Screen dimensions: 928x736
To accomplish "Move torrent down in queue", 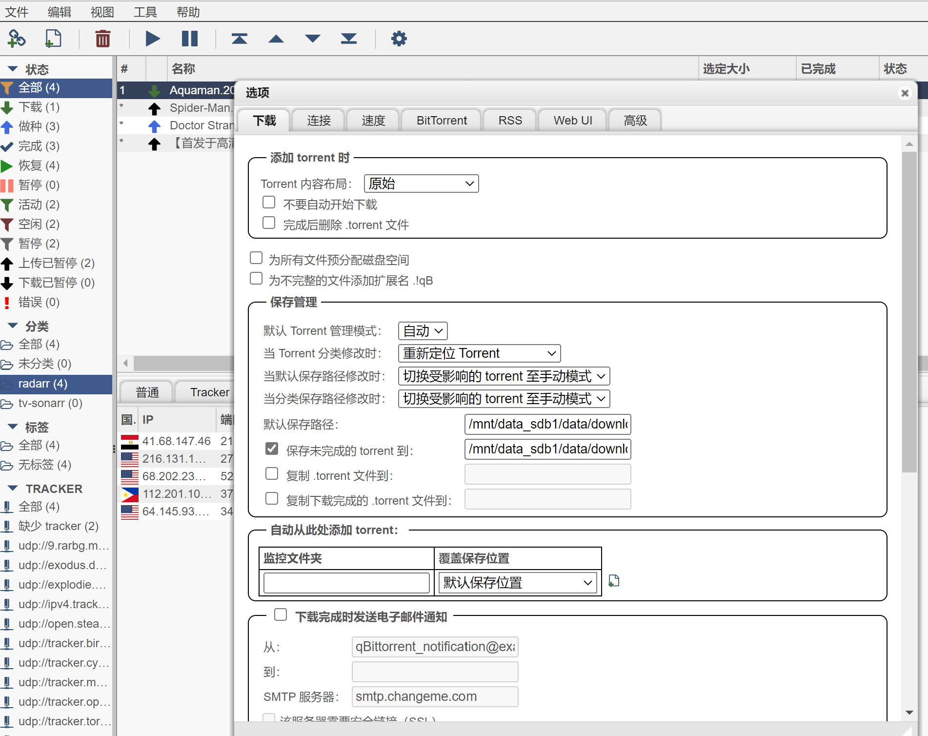I will pos(312,39).
